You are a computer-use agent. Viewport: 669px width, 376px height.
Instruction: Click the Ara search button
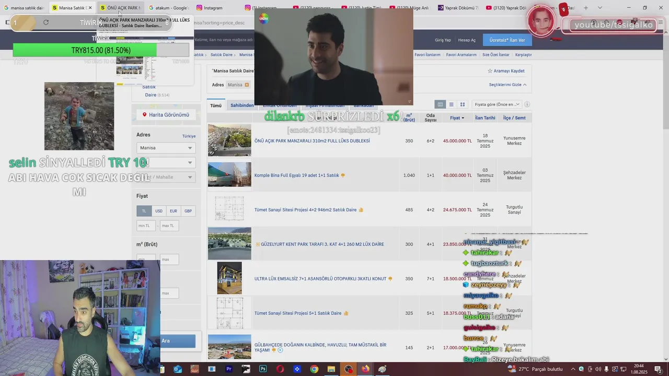pyautogui.click(x=166, y=341)
